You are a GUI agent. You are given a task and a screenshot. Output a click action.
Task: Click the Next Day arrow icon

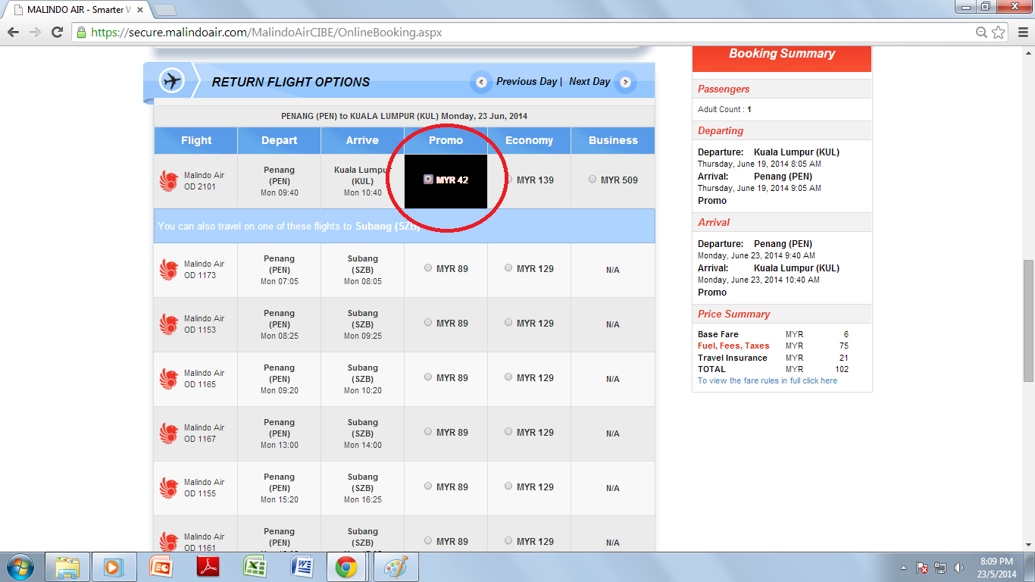625,82
